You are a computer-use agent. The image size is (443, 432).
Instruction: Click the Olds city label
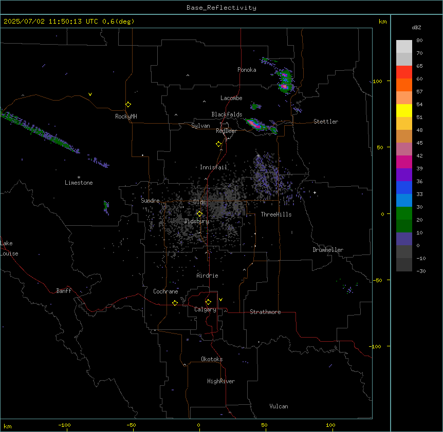[x=199, y=202]
